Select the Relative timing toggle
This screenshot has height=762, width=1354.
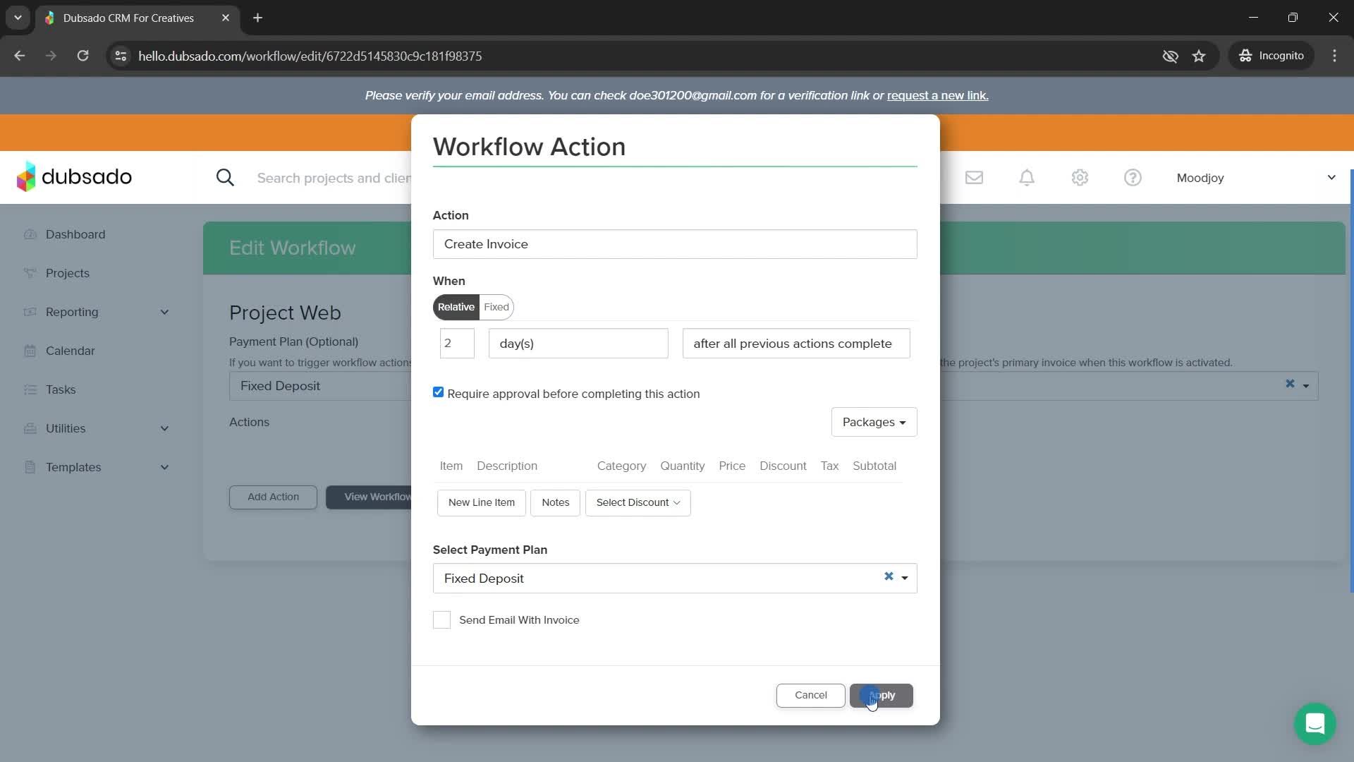click(x=456, y=307)
